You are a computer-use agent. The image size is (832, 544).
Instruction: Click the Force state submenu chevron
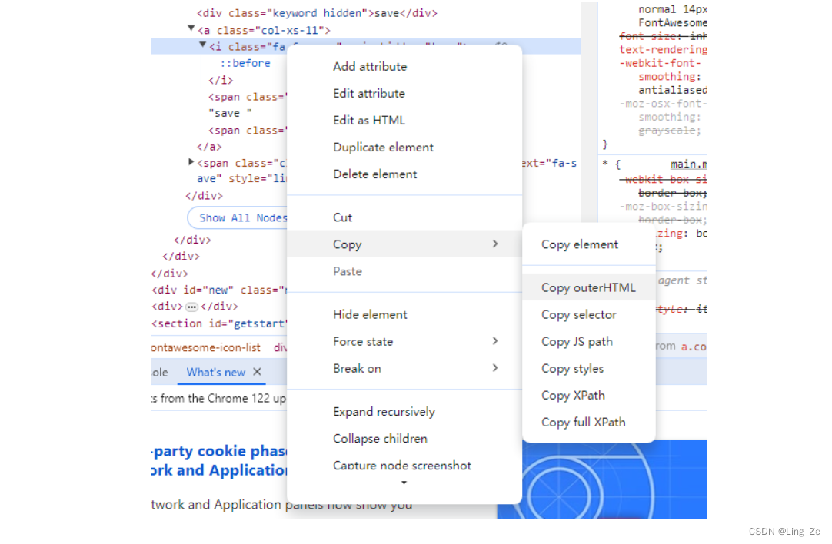(495, 341)
